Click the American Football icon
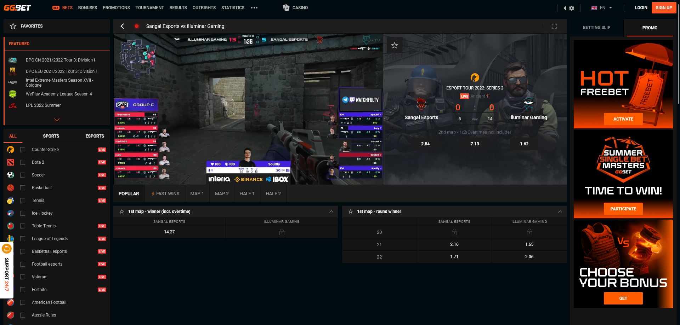This screenshot has height=325, width=680. (x=11, y=302)
